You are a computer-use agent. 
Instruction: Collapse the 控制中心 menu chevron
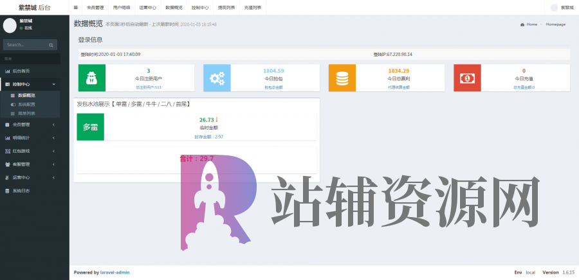click(54, 84)
